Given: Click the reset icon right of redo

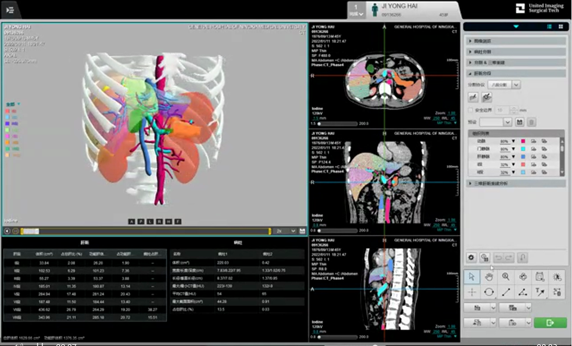Looking at the screenshot, I should click(x=522, y=258).
